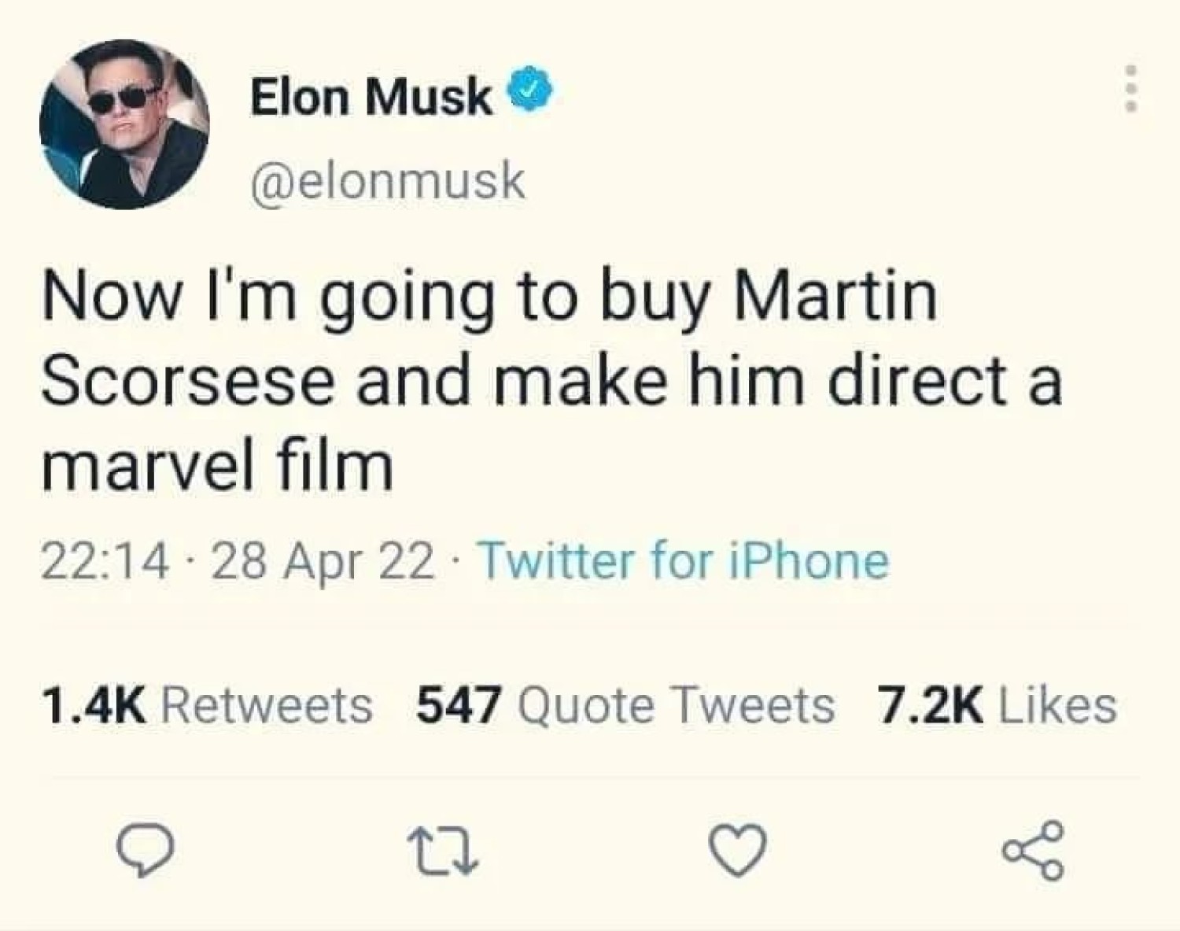
Task: Click the tweet text starting "Now I'm going"
Action: coord(489,299)
